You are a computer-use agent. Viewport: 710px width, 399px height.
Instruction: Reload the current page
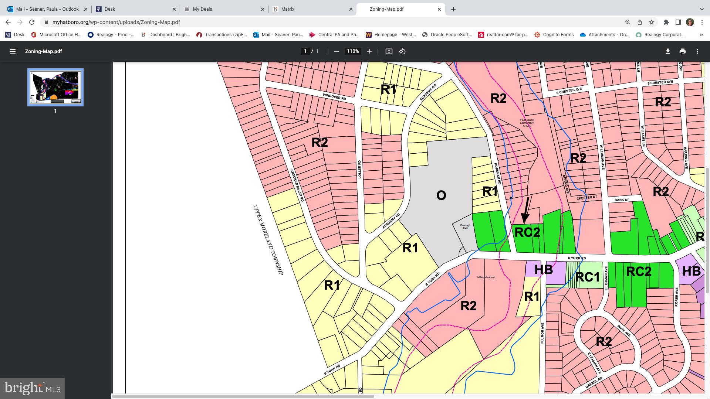point(32,22)
